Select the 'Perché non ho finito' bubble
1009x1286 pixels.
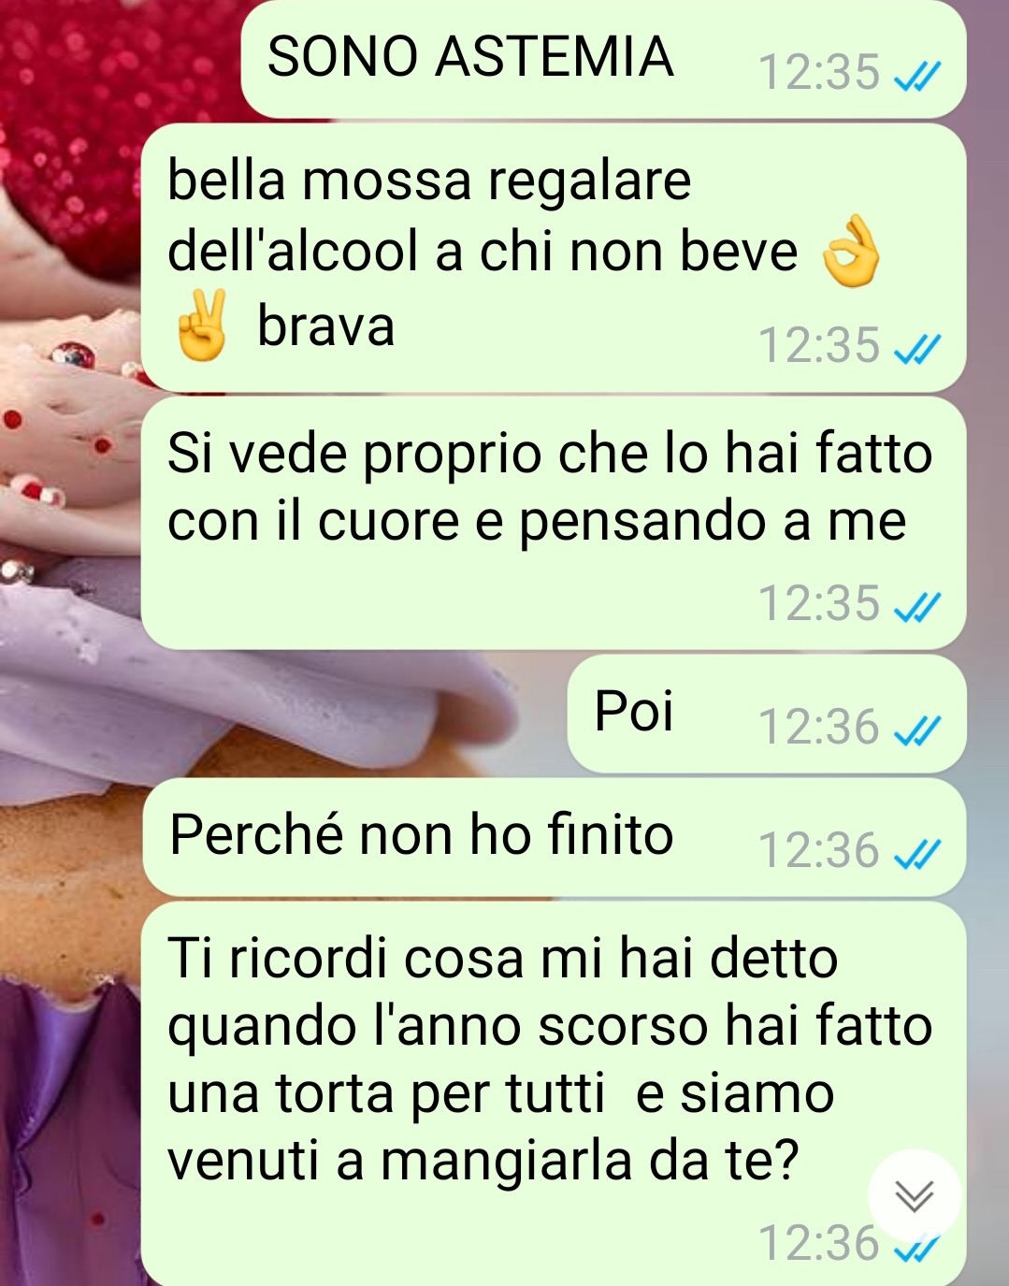554,837
